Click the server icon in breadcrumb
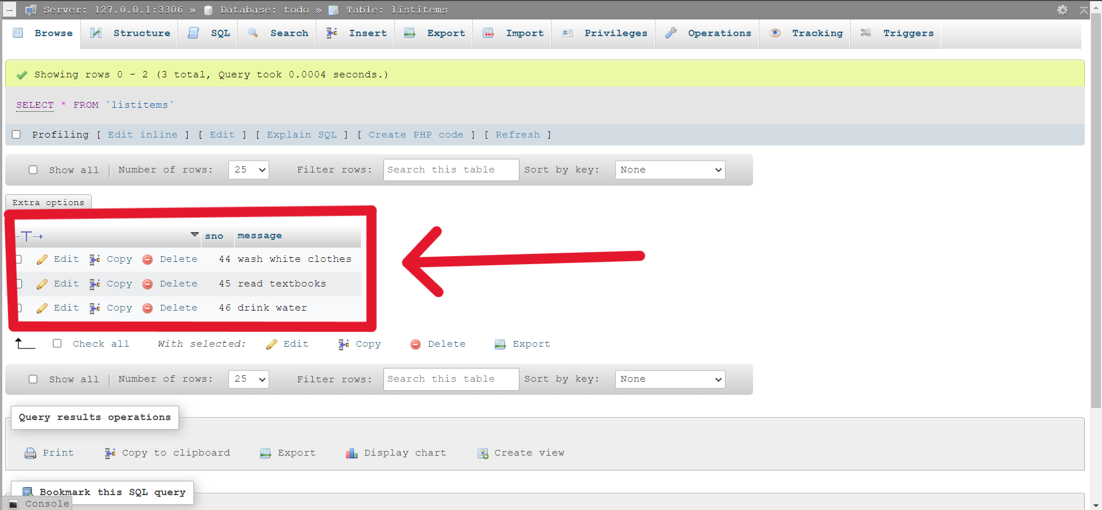The height and width of the screenshot is (510, 1102). pyautogui.click(x=31, y=10)
